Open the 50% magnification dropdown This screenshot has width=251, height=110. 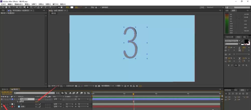(x=55, y=86)
